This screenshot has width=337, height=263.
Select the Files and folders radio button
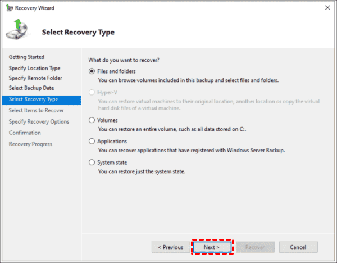pos(92,71)
